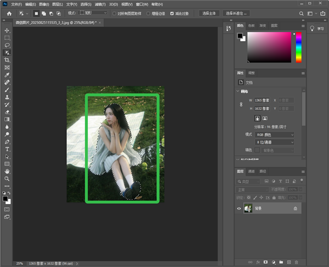Select the Hand tool

point(7,171)
